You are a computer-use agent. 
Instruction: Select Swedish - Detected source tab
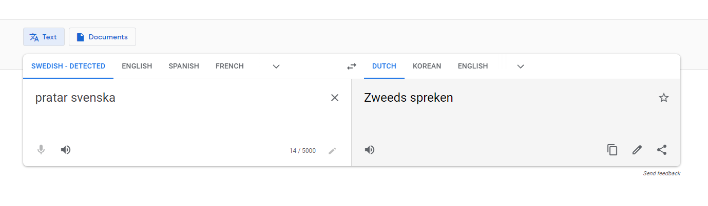pyautogui.click(x=68, y=66)
